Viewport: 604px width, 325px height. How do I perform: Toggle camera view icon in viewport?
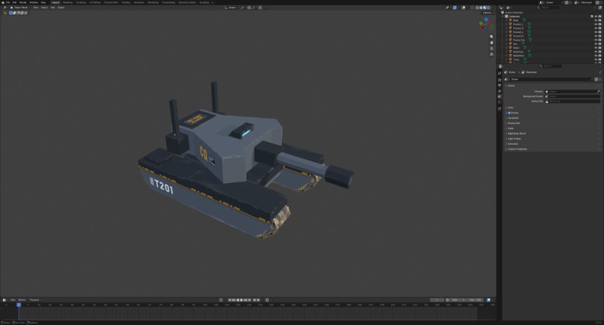pos(492,49)
